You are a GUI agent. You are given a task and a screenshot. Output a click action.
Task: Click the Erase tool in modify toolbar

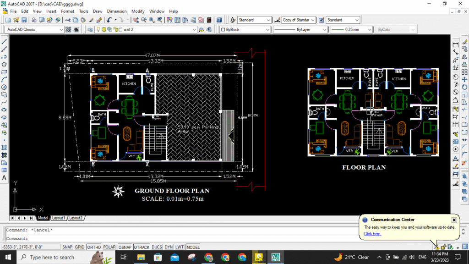[x=464, y=42]
